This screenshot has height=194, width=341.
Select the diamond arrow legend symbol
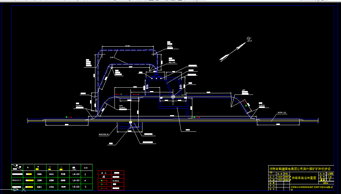click(x=104, y=188)
